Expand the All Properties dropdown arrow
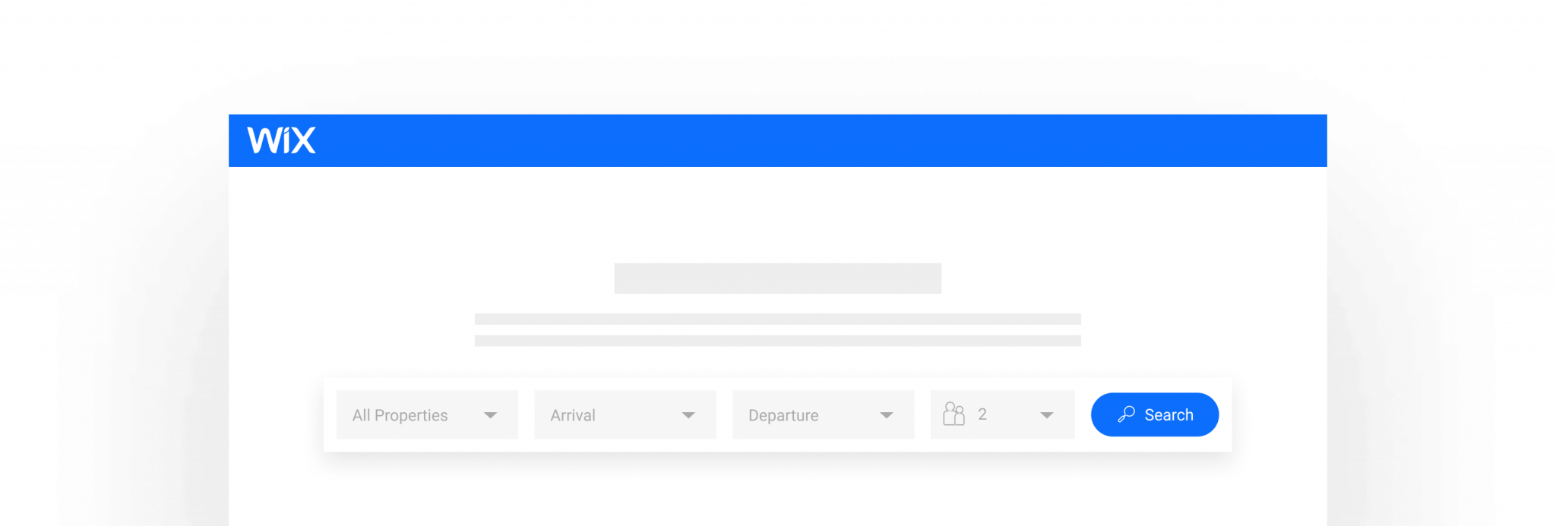Screen dimensions: 1556x526 [x=490, y=415]
